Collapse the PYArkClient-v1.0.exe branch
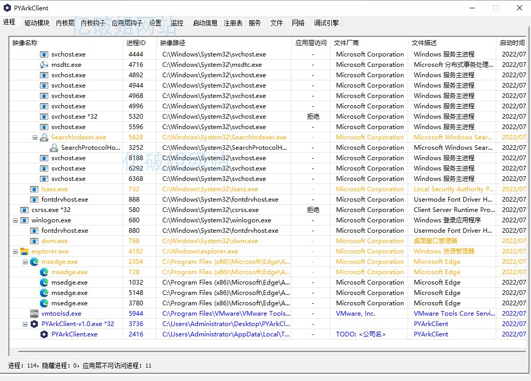 24,323
